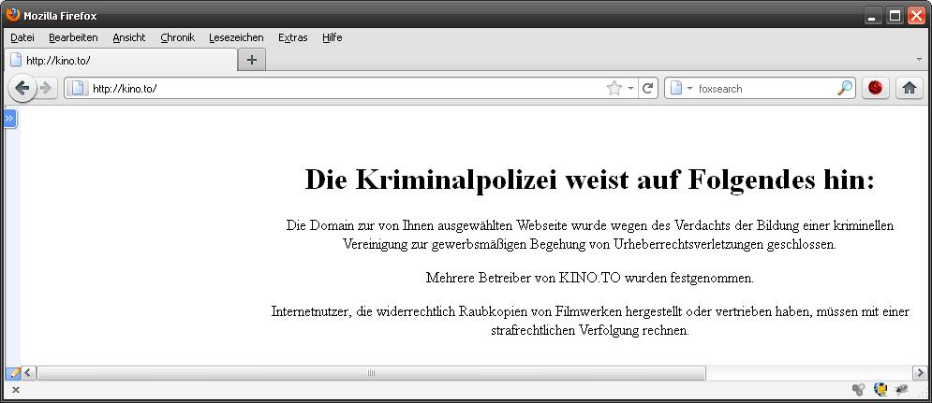Click the browser back arrow button

coord(22,88)
